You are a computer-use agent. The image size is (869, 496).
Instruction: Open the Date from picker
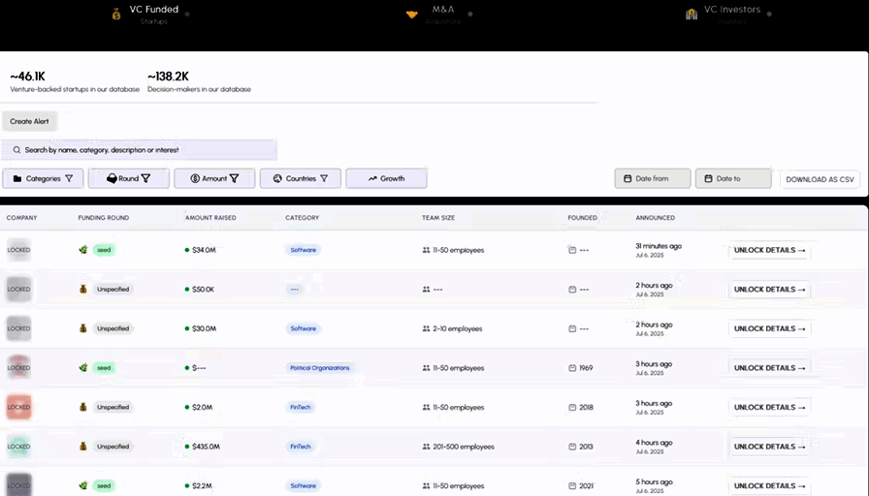[653, 179]
